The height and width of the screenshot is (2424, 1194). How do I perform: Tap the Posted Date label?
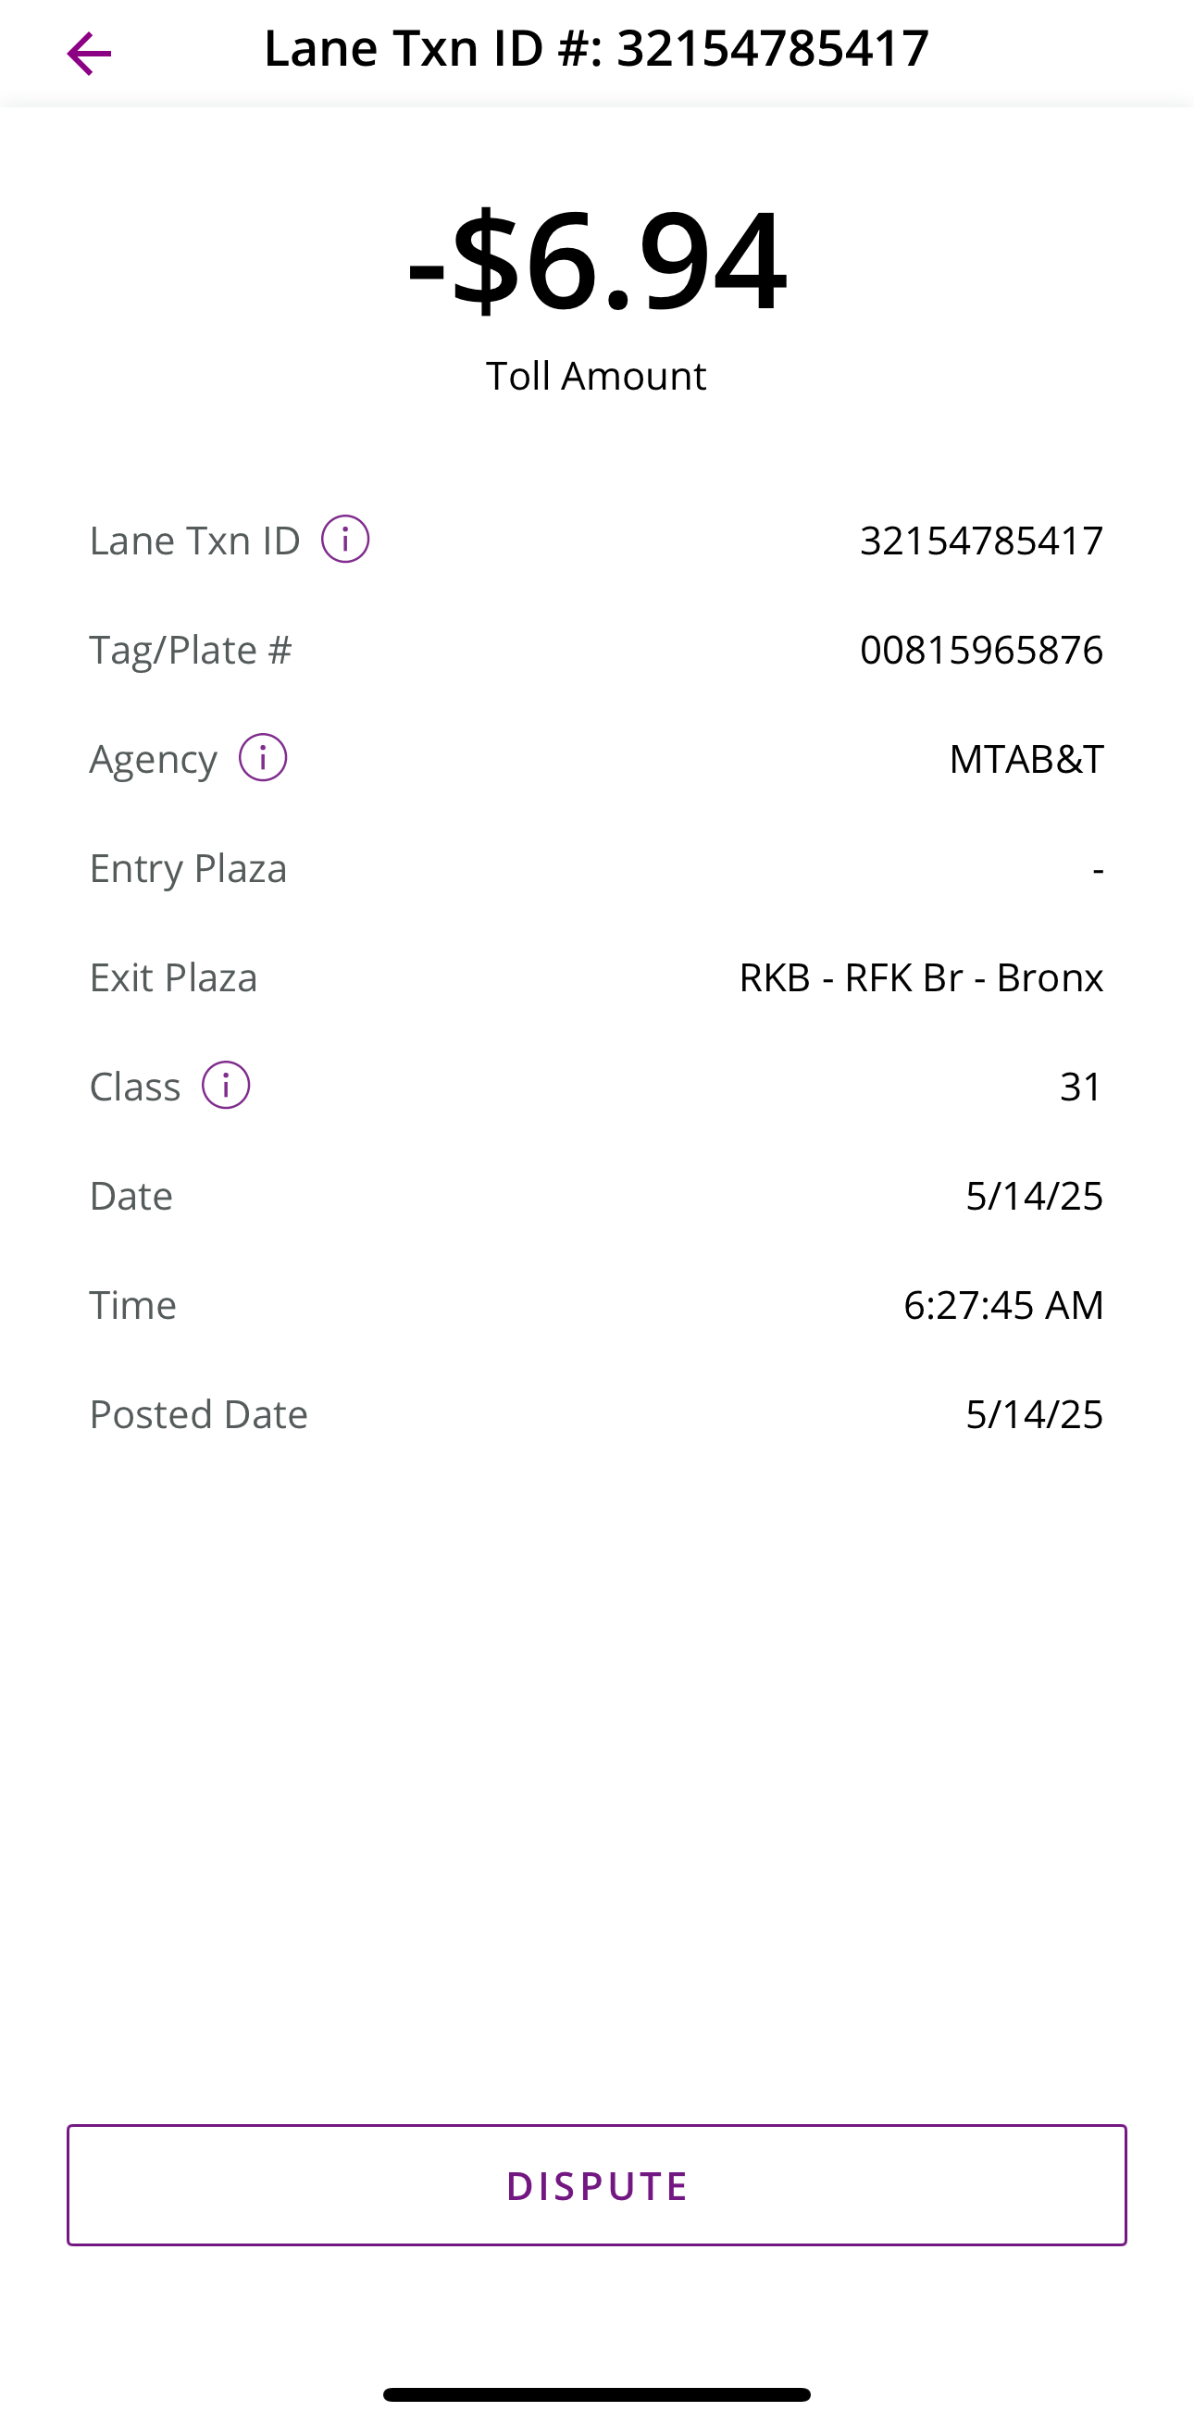(198, 1413)
